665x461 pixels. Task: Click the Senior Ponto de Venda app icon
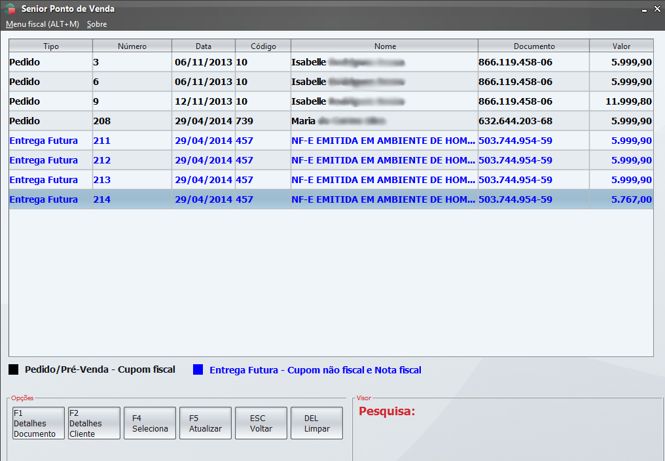pos(10,9)
